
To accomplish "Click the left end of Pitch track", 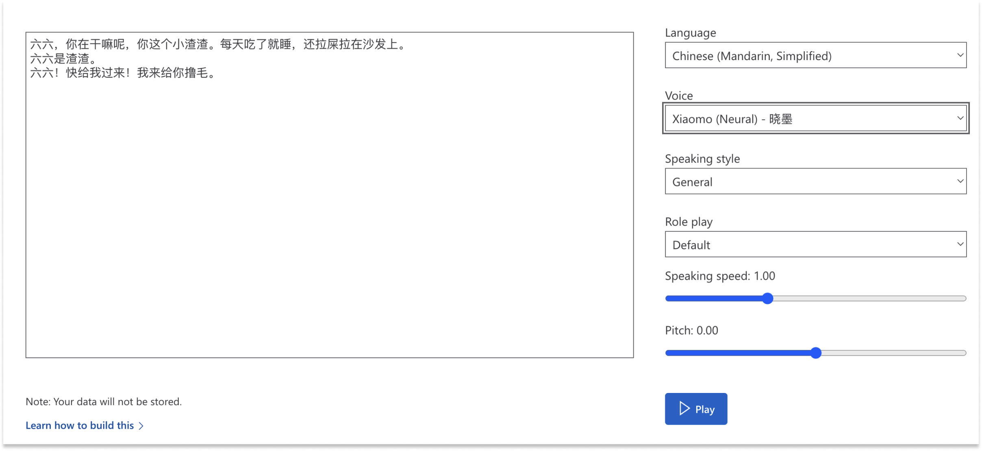I will click(x=667, y=353).
